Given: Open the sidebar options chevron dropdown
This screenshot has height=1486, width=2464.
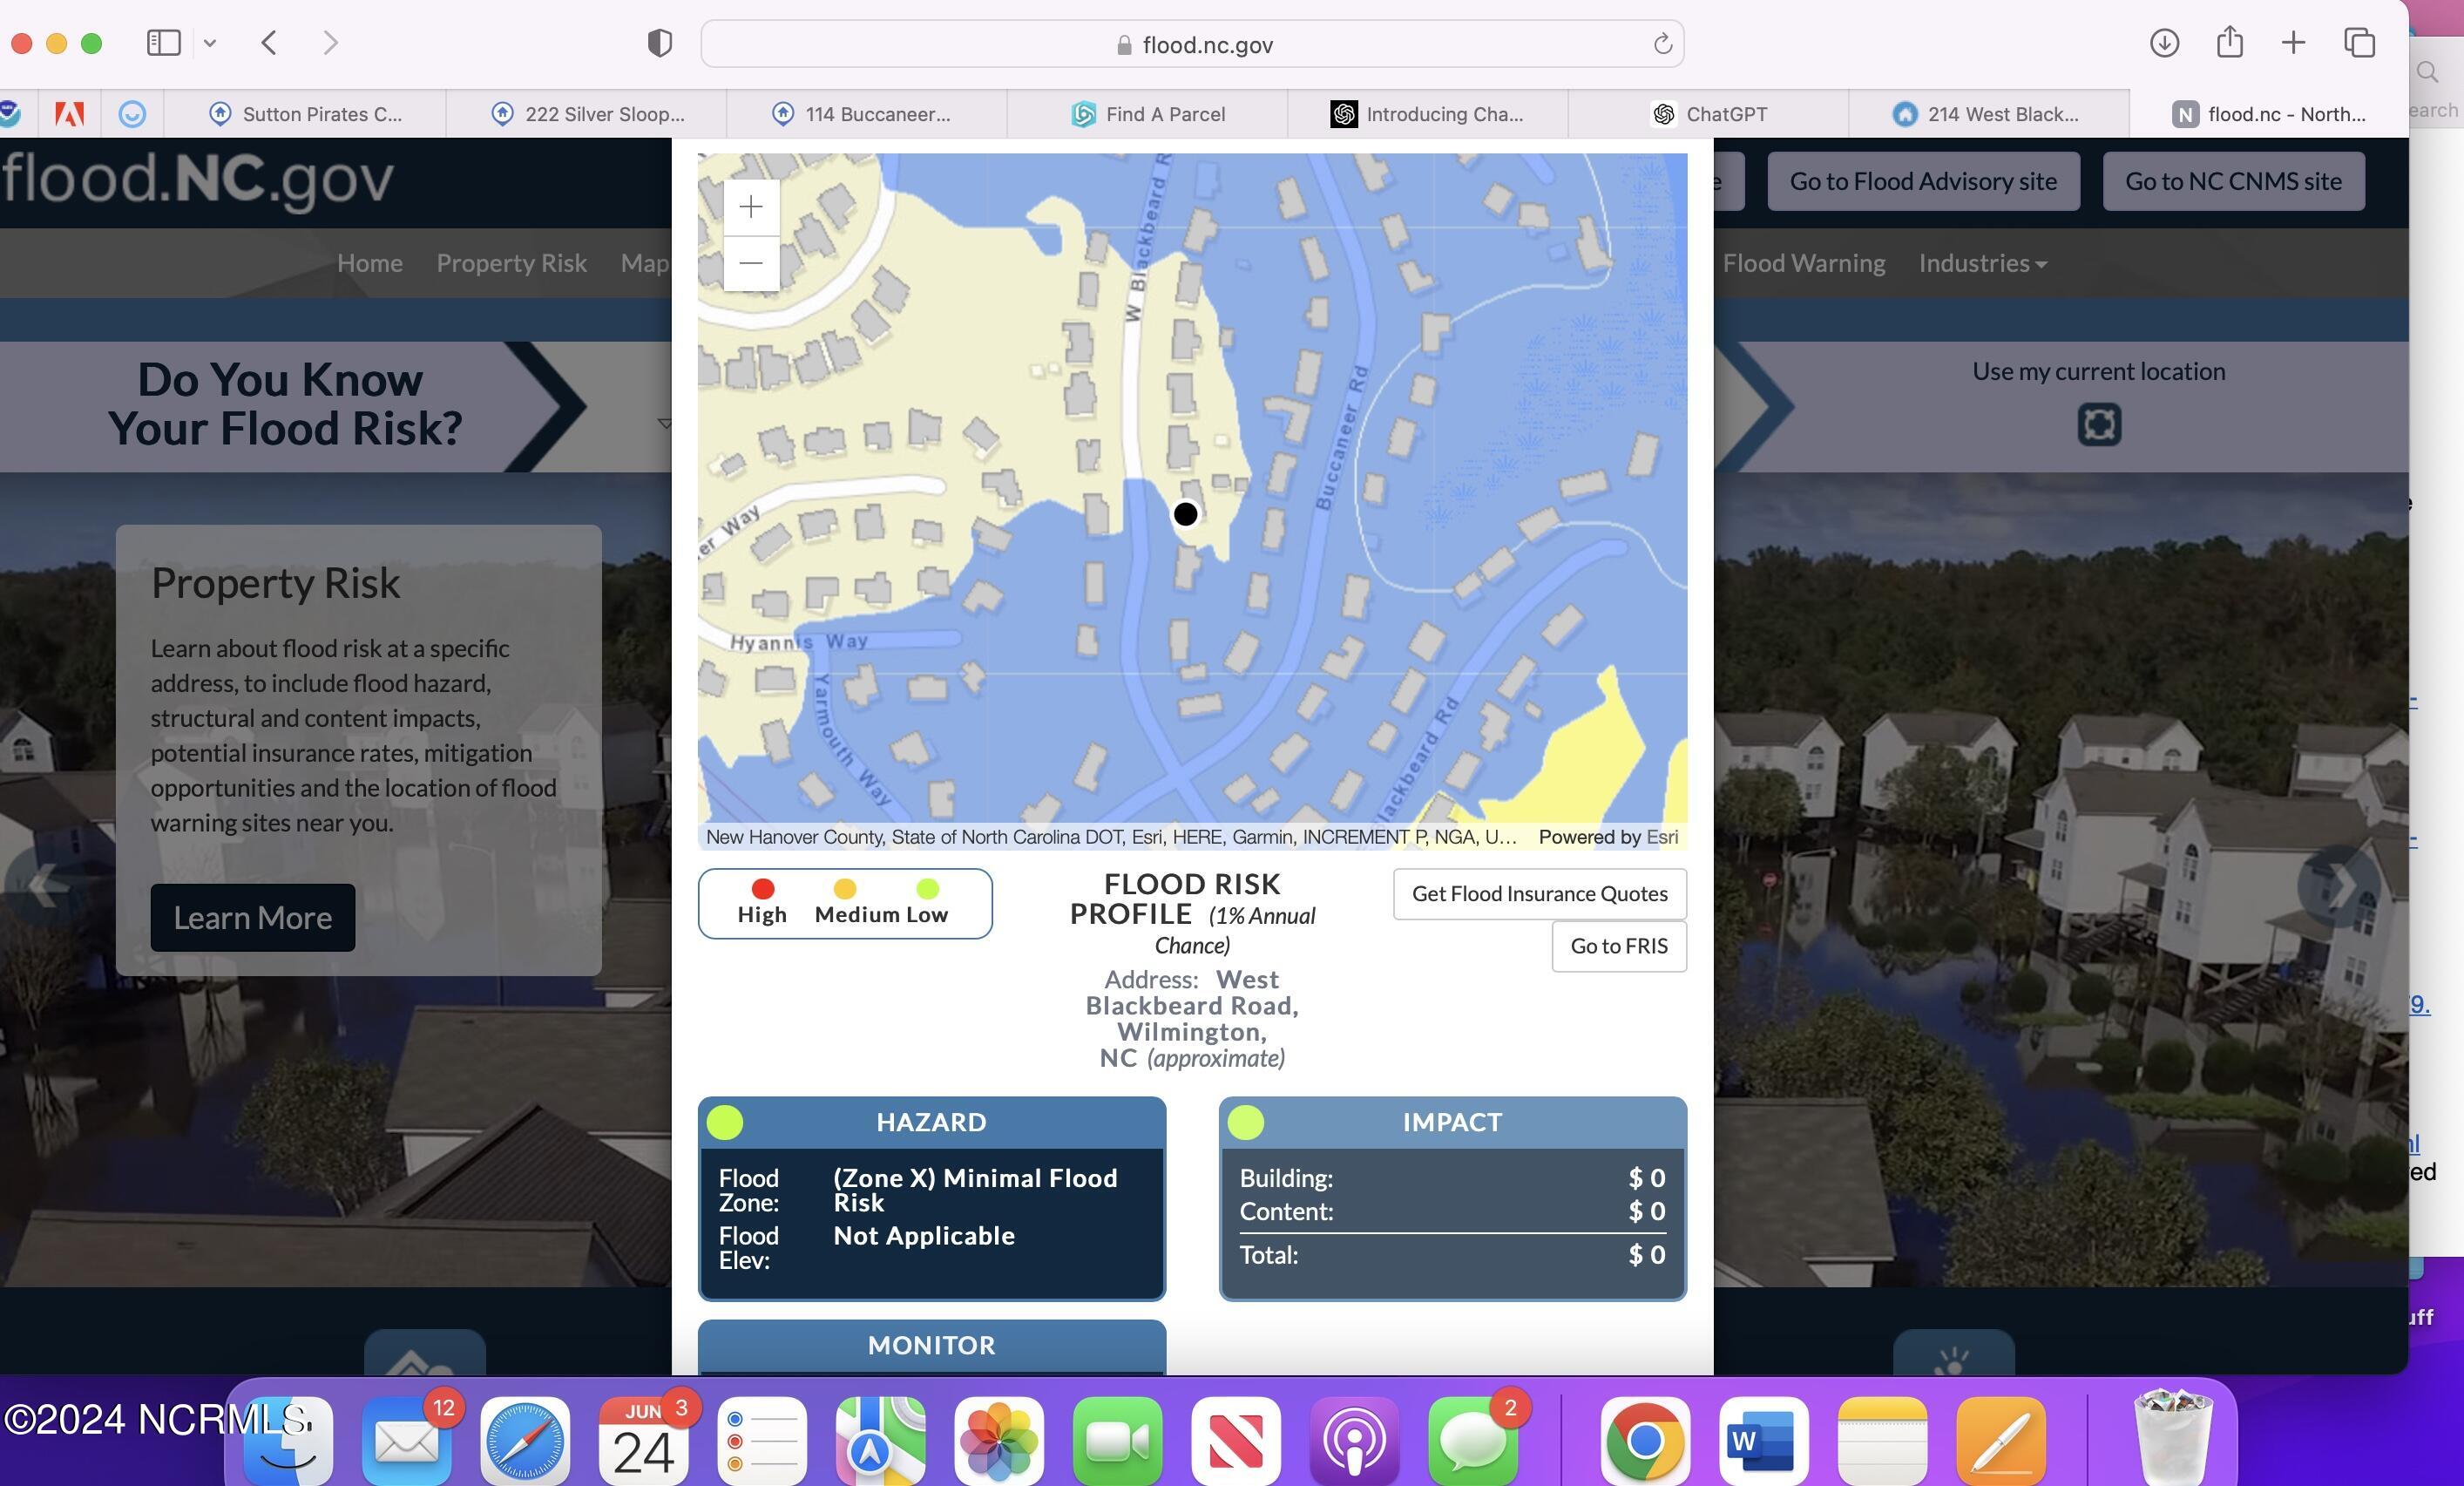Looking at the screenshot, I should coord(209,43).
